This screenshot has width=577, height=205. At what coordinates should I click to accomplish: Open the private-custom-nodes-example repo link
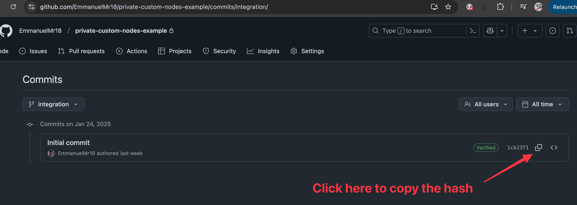tap(121, 31)
